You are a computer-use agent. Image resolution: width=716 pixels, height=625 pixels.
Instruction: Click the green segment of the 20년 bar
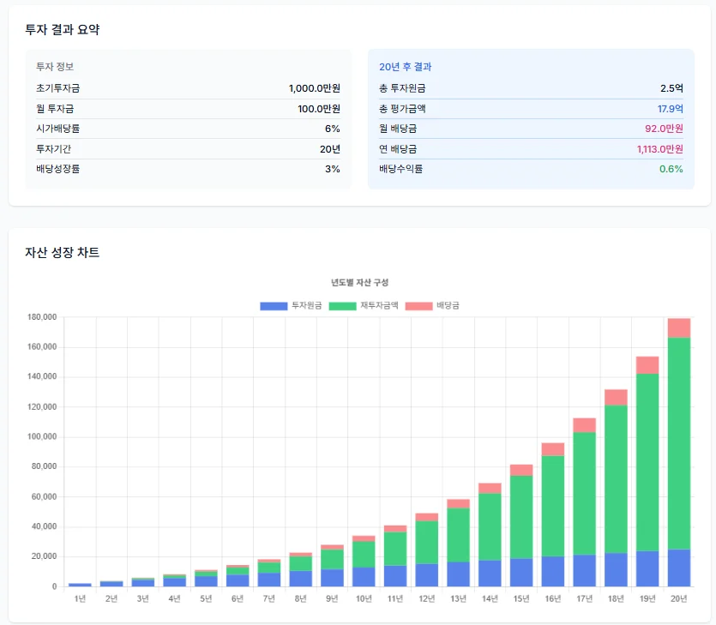678,442
